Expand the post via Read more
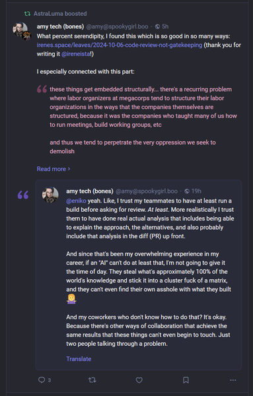 [54, 169]
